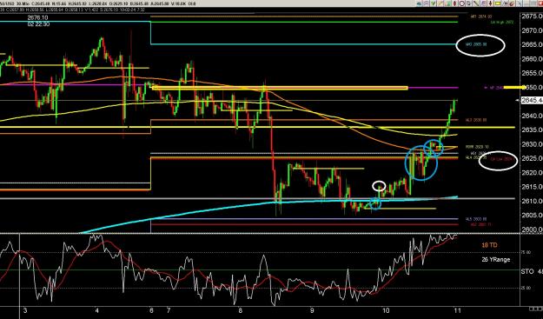This screenshot has height=319, width=543.
Task: Select the diagonal trend line tool
Action: (476, 3)
